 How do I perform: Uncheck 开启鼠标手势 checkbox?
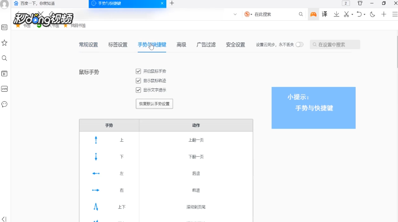pos(138,72)
